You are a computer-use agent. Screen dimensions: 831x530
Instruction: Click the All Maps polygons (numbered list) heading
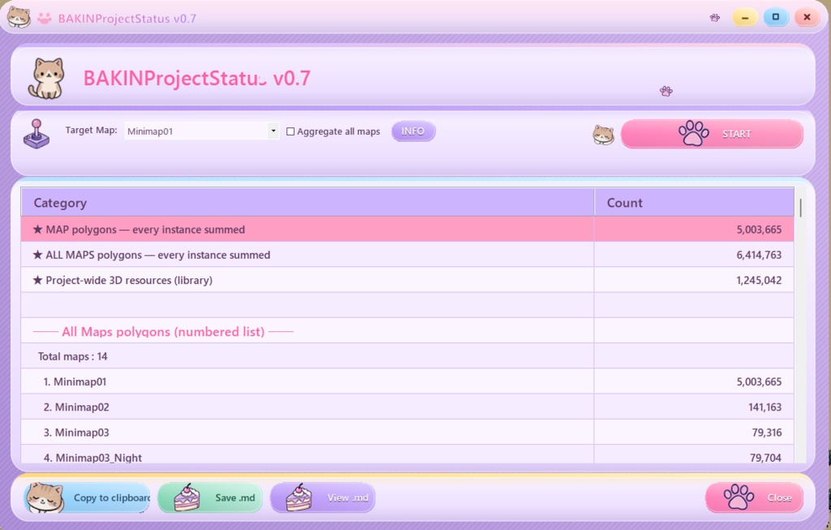pyautogui.click(x=163, y=332)
